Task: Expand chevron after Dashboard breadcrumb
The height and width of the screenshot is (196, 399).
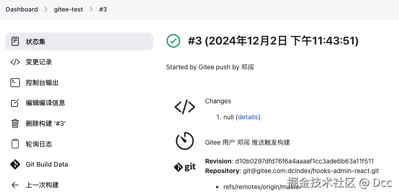Action: point(46,10)
